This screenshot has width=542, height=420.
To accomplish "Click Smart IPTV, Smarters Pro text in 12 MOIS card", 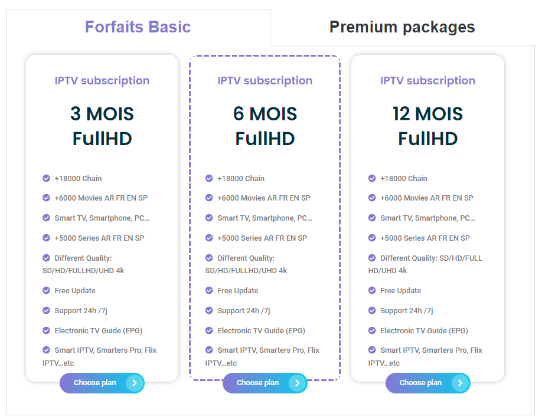I will coord(431,350).
